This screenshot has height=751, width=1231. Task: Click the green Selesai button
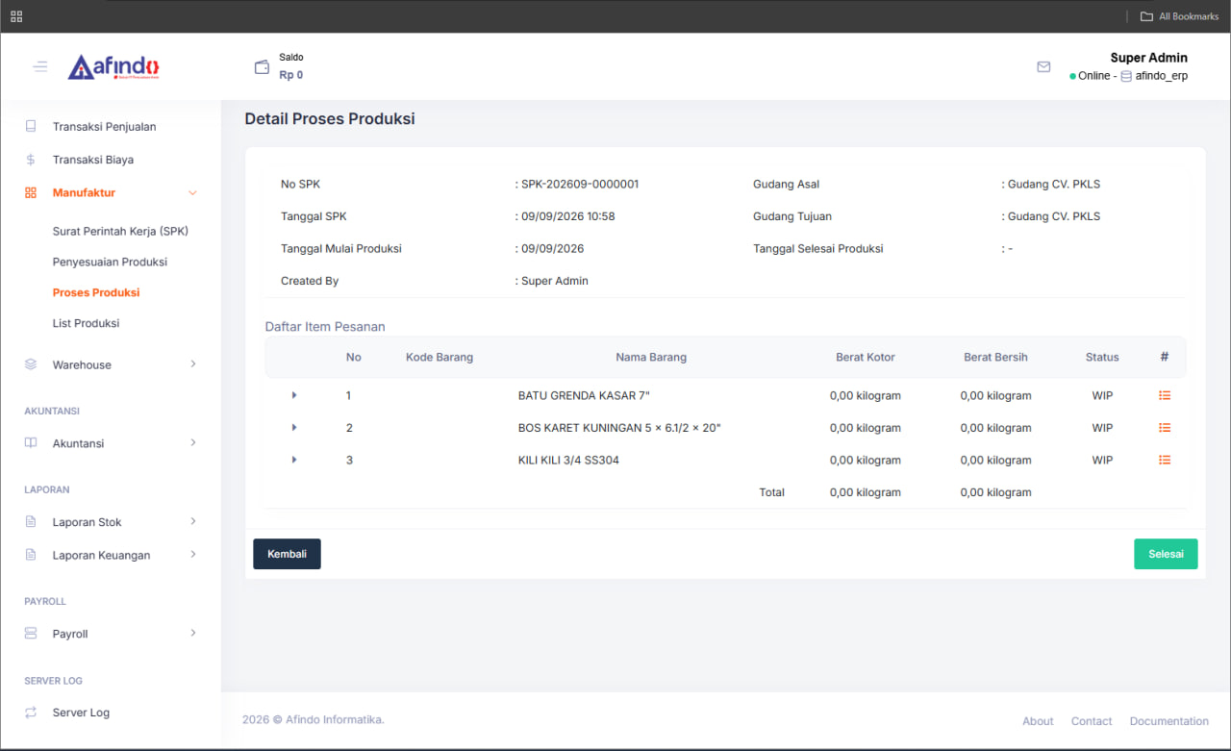pos(1166,554)
